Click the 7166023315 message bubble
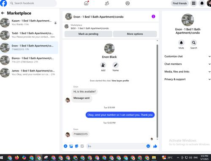 pyautogui.click(x=80, y=134)
